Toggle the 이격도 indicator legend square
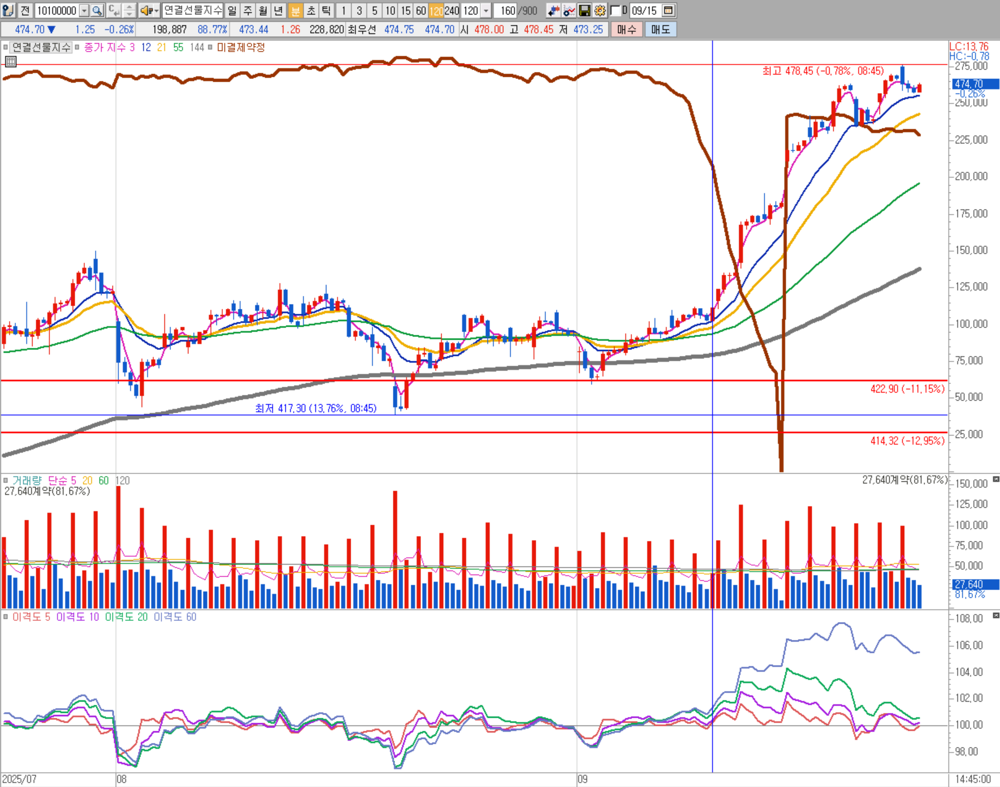1000x787 pixels. pos(6,617)
